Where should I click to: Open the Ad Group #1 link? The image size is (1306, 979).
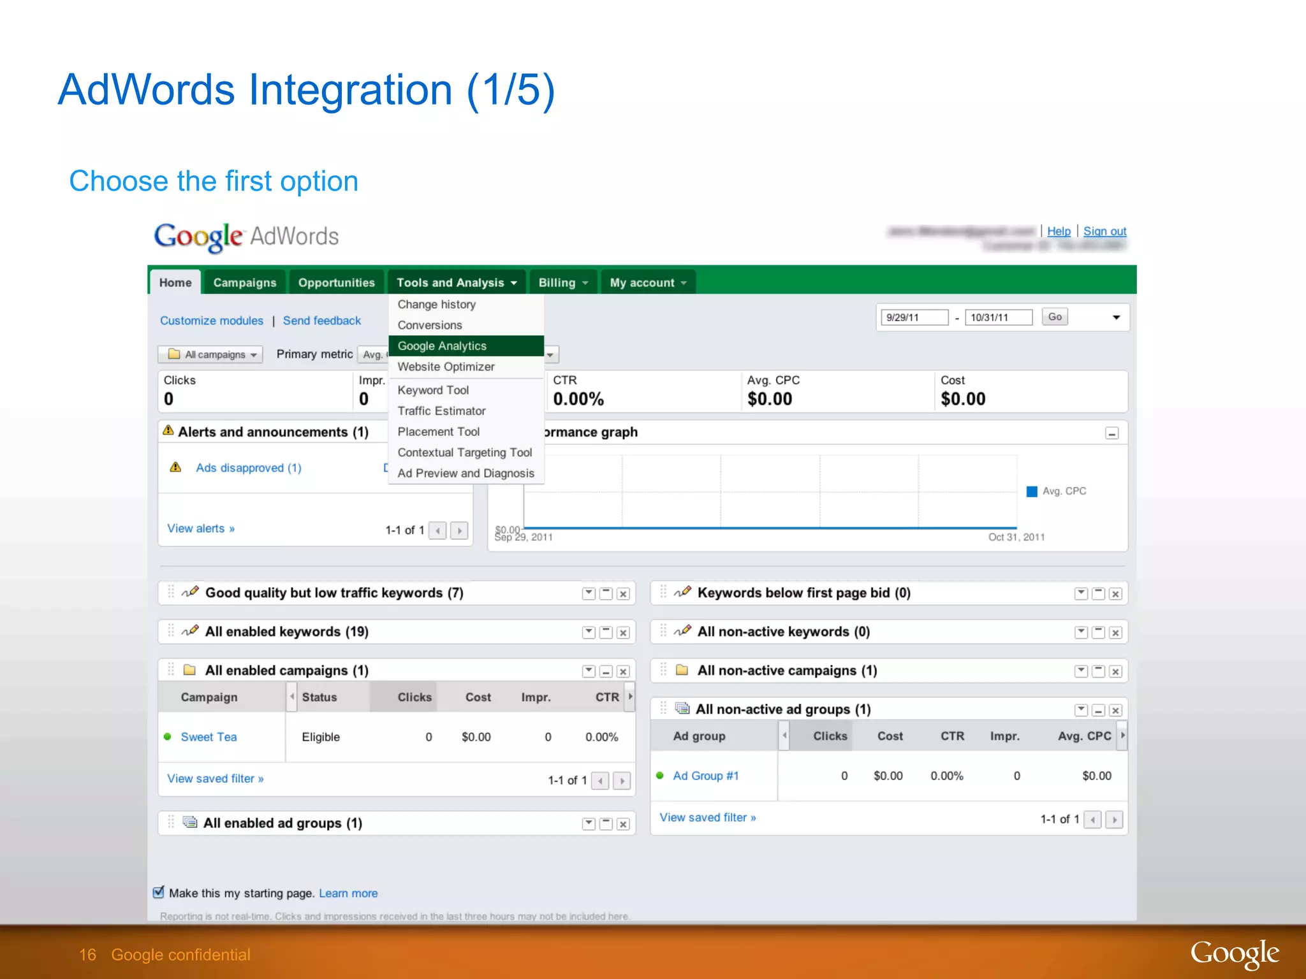coord(706,776)
